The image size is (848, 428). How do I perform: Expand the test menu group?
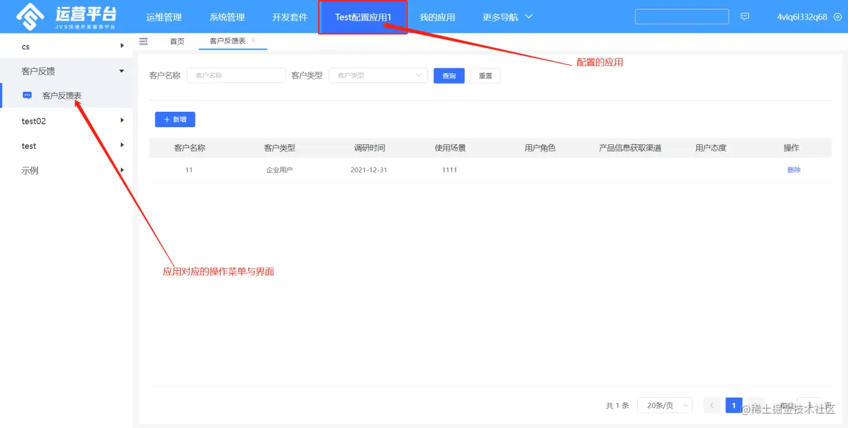tap(122, 145)
